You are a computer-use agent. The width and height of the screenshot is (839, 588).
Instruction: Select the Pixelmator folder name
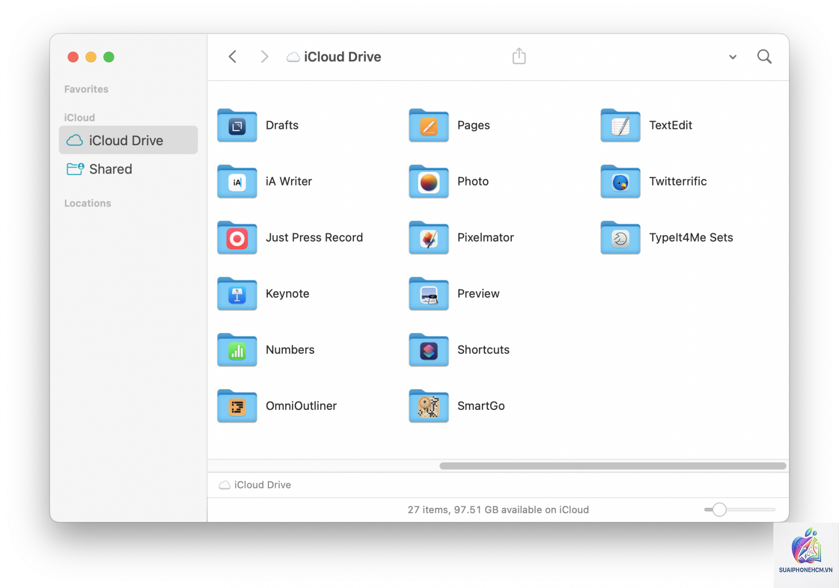pos(486,237)
